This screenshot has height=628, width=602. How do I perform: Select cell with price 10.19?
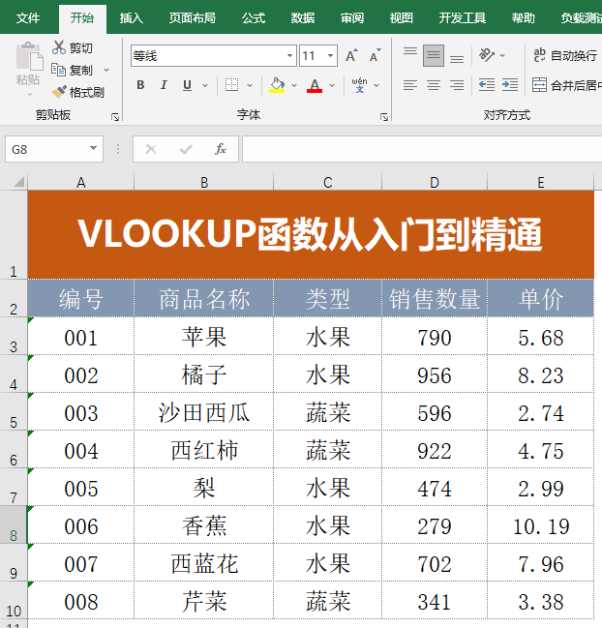[x=541, y=525]
